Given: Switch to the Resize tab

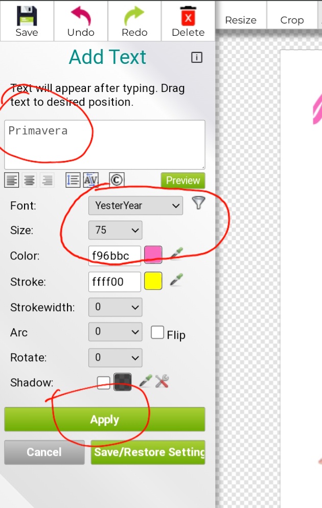Looking at the screenshot, I should click(241, 20).
